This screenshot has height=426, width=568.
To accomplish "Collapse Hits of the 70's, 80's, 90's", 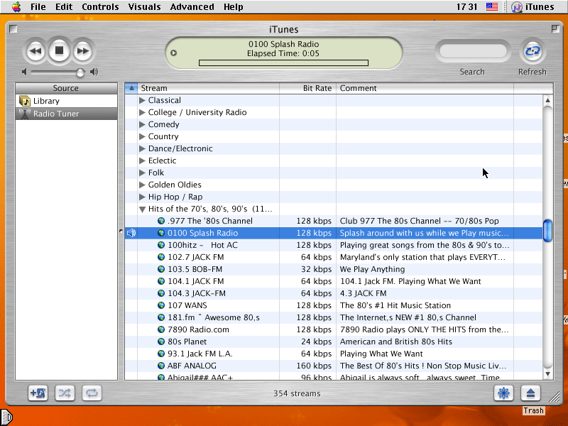I will 143,209.
